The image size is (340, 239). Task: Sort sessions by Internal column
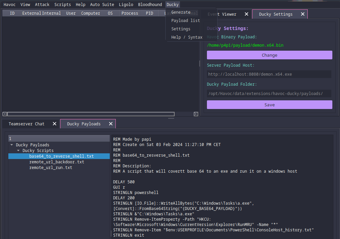pyautogui.click(x=51, y=13)
